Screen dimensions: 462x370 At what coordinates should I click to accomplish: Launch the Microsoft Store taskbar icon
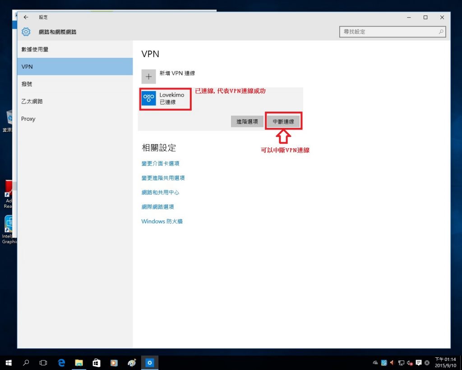pos(97,362)
